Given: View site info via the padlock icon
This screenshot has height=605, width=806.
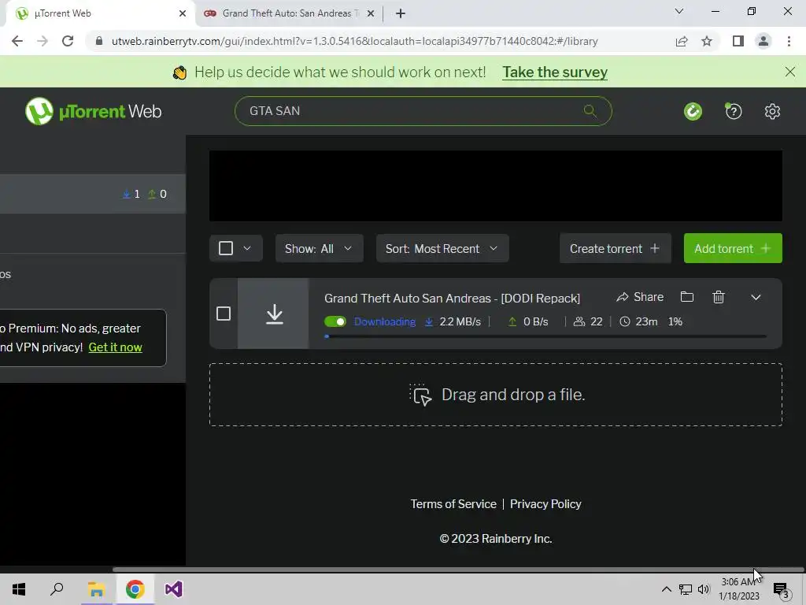Looking at the screenshot, I should click(99, 41).
